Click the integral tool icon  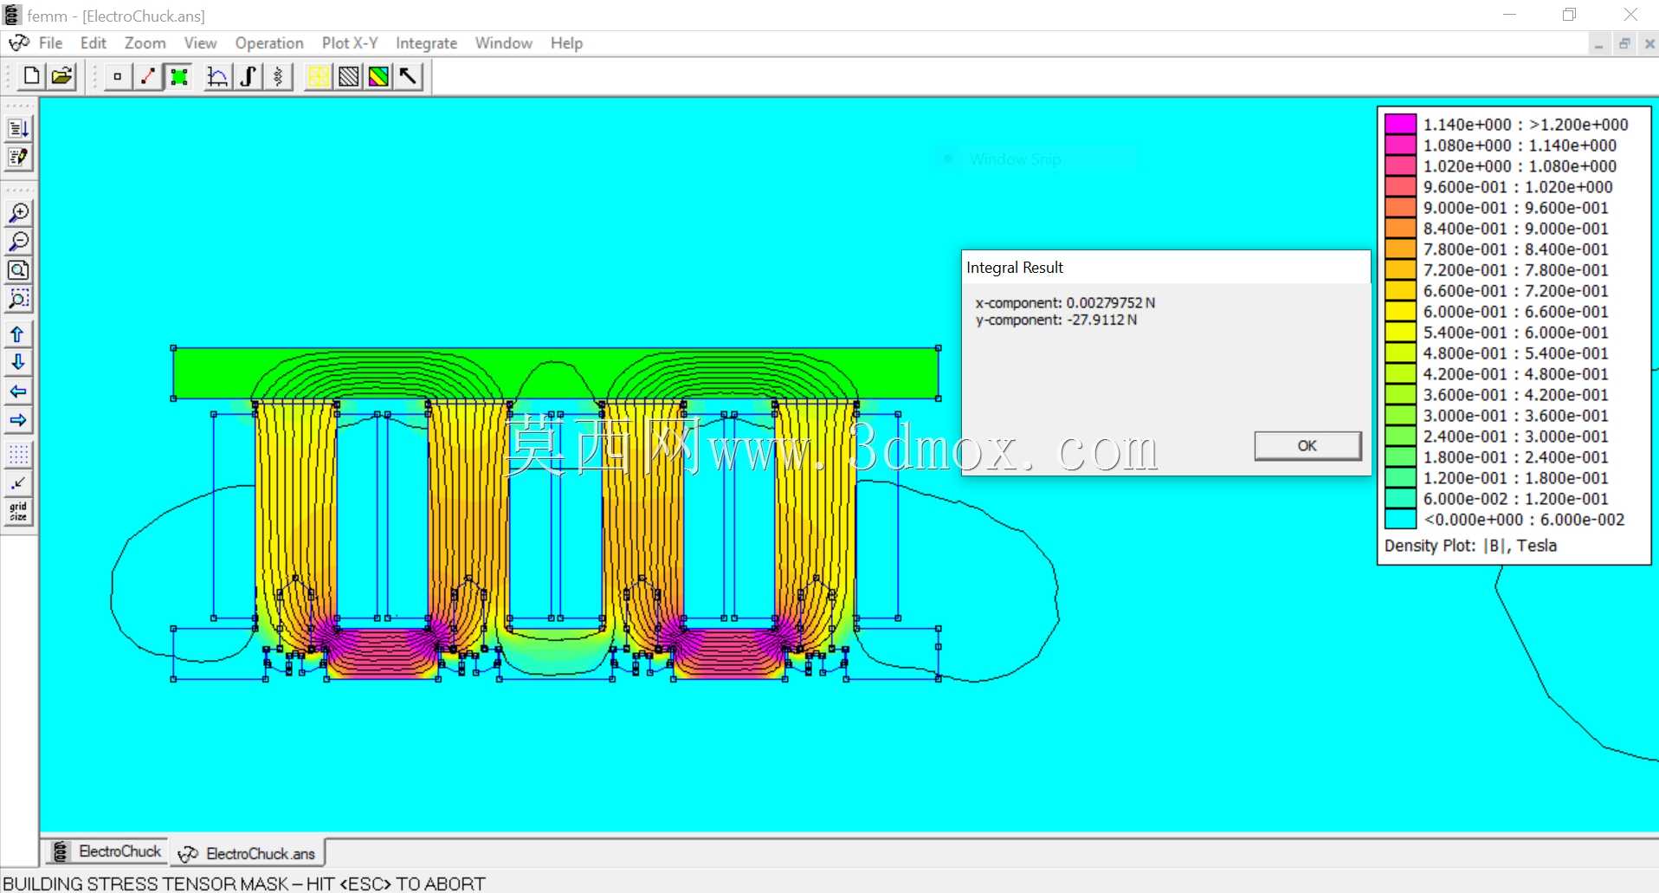coord(248,76)
